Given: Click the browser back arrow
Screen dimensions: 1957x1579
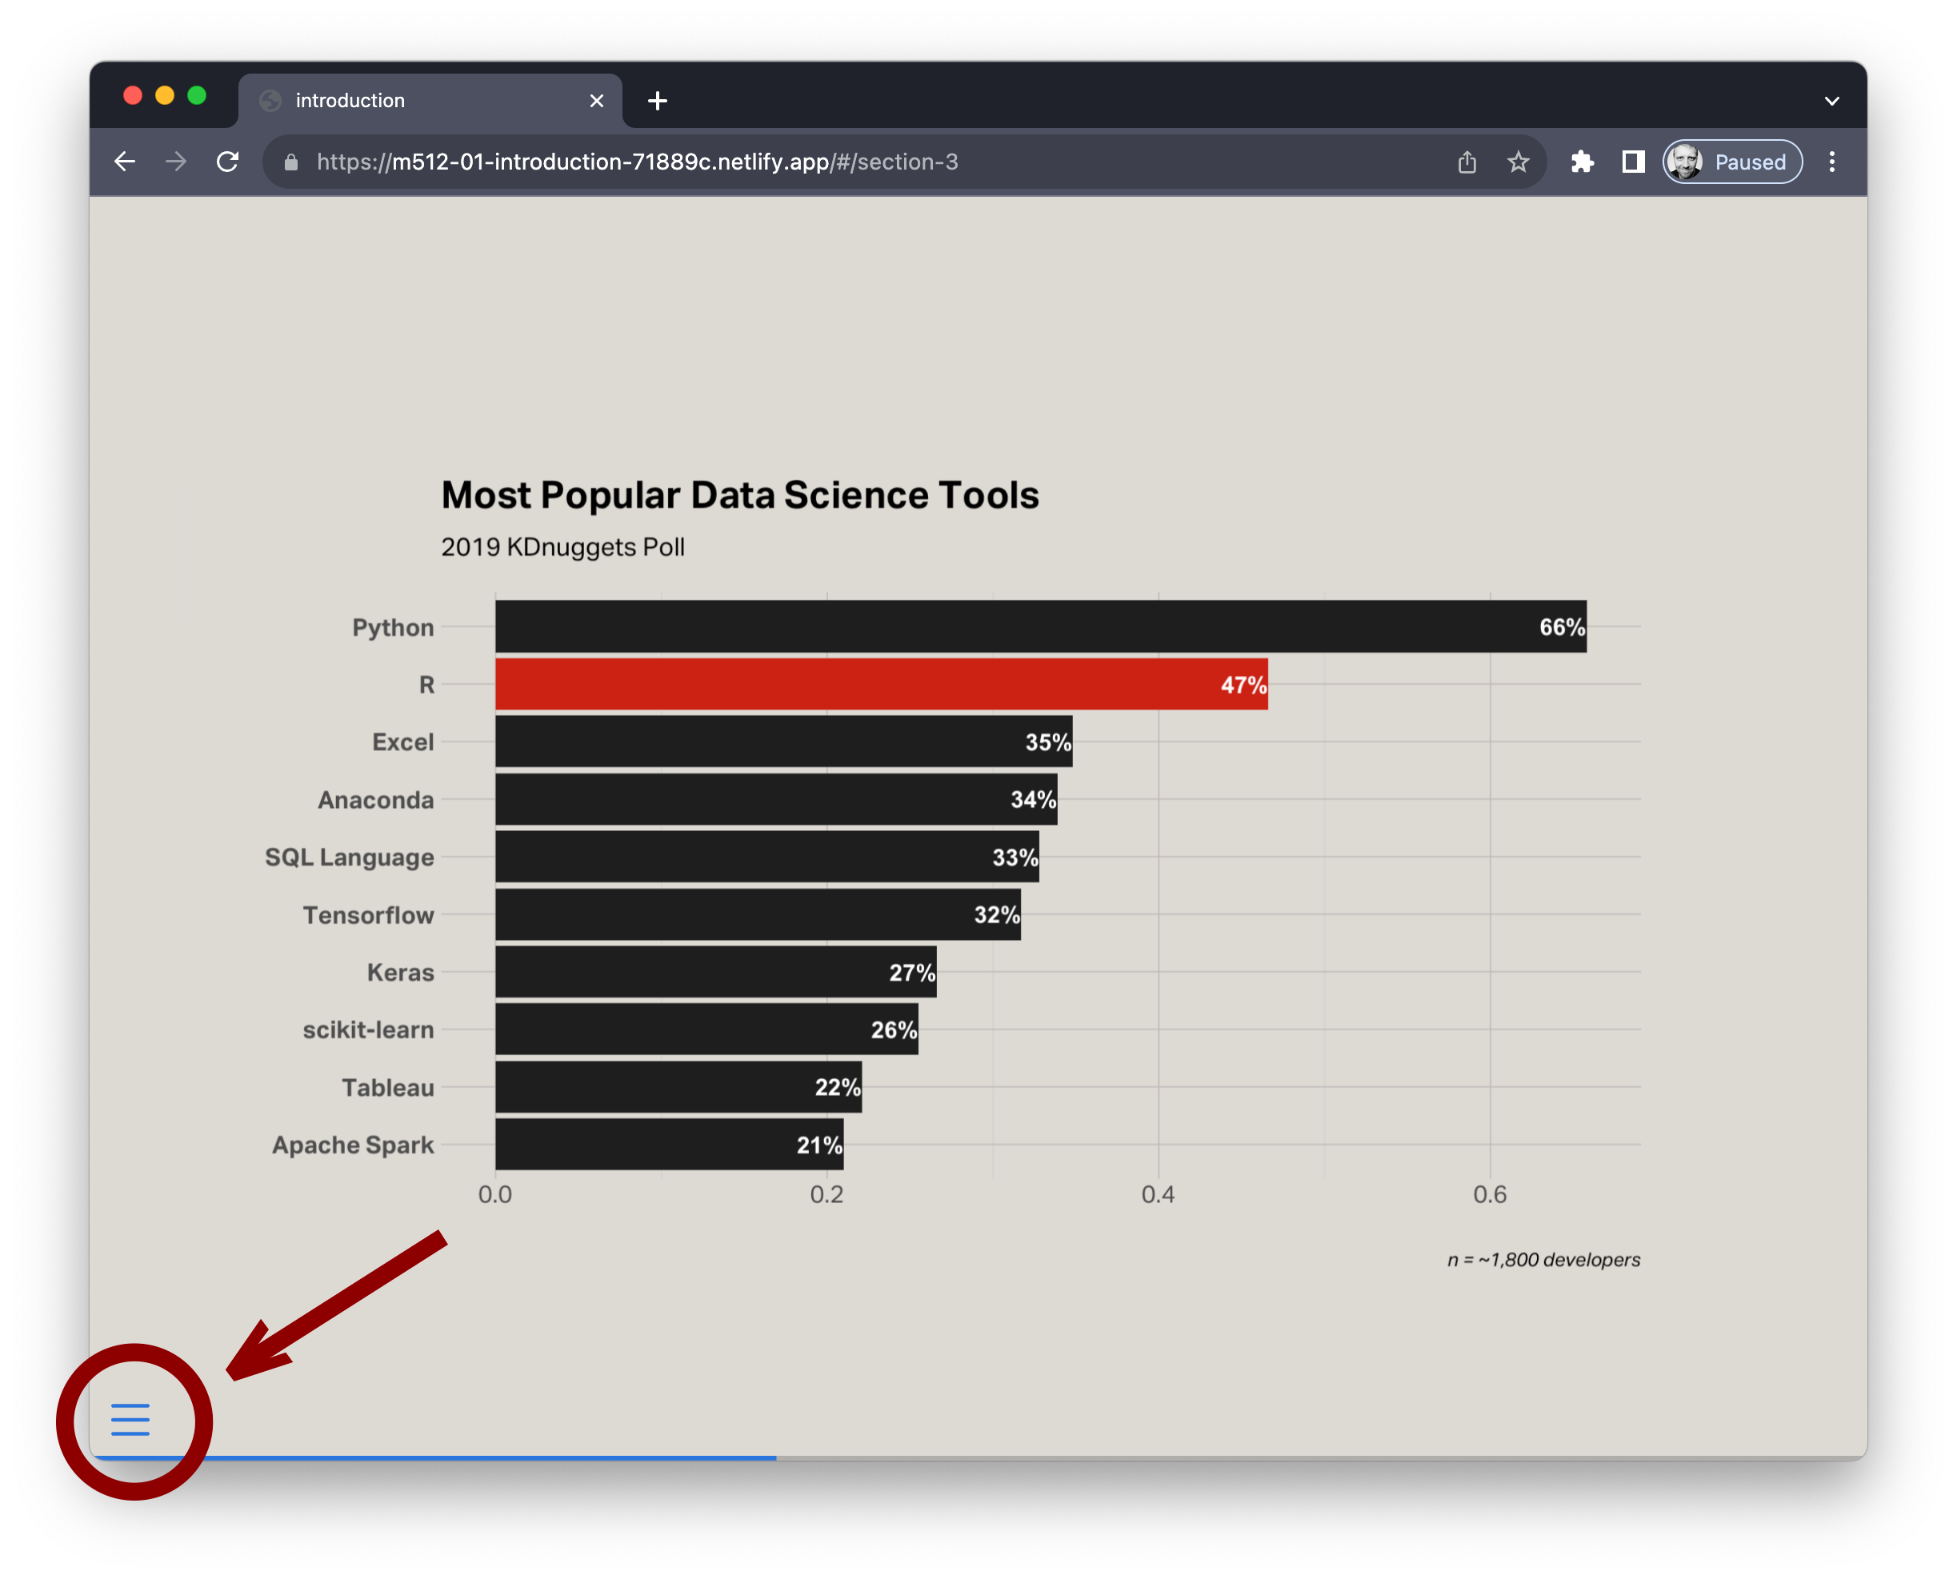Looking at the screenshot, I should coord(125,162).
